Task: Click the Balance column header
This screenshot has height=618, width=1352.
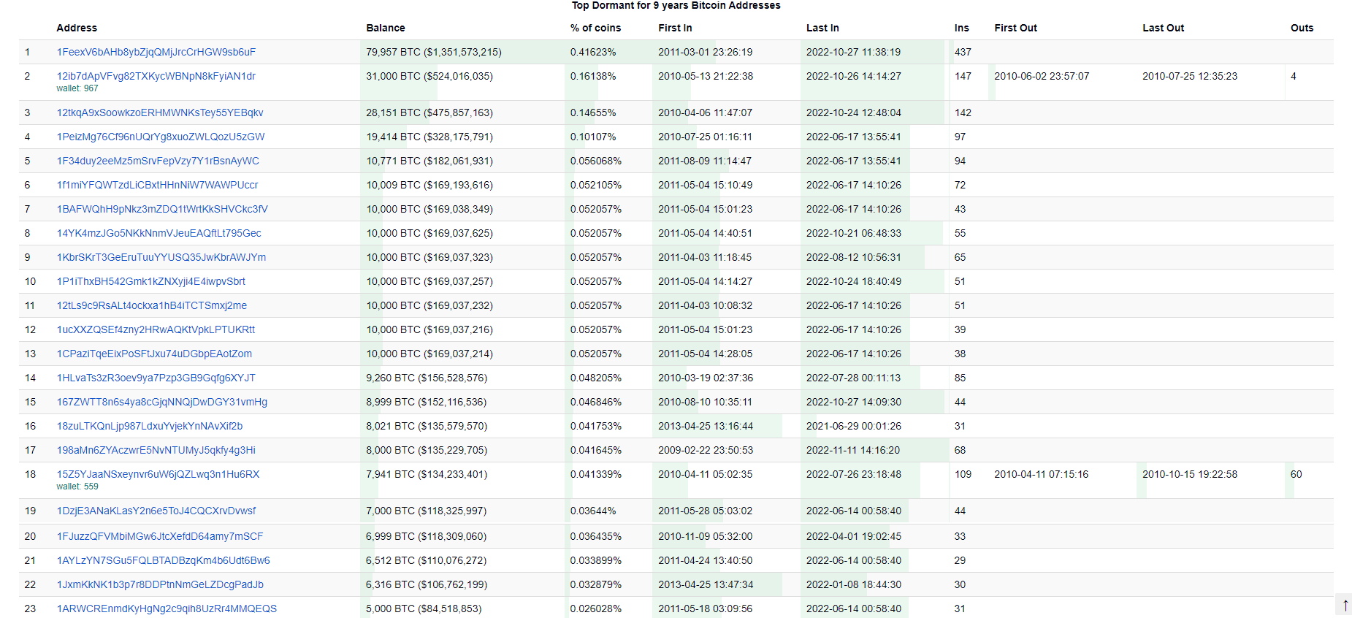Action: (x=386, y=28)
